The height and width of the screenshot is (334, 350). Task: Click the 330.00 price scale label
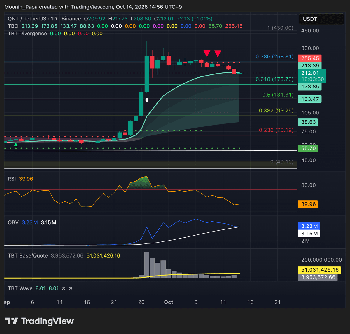pos(310,48)
